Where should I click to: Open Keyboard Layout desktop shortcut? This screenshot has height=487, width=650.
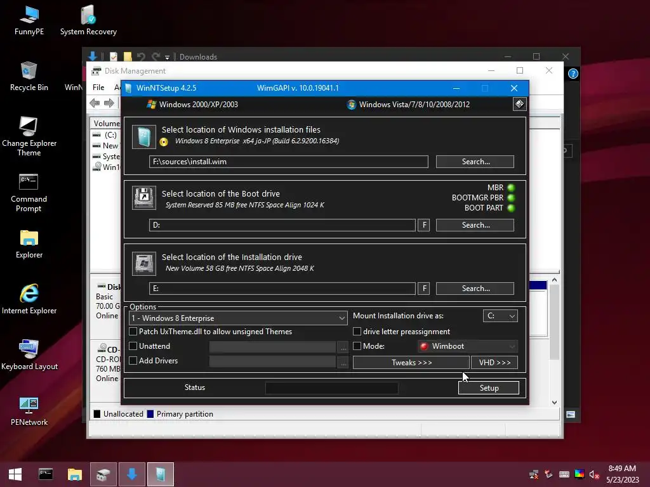29,355
